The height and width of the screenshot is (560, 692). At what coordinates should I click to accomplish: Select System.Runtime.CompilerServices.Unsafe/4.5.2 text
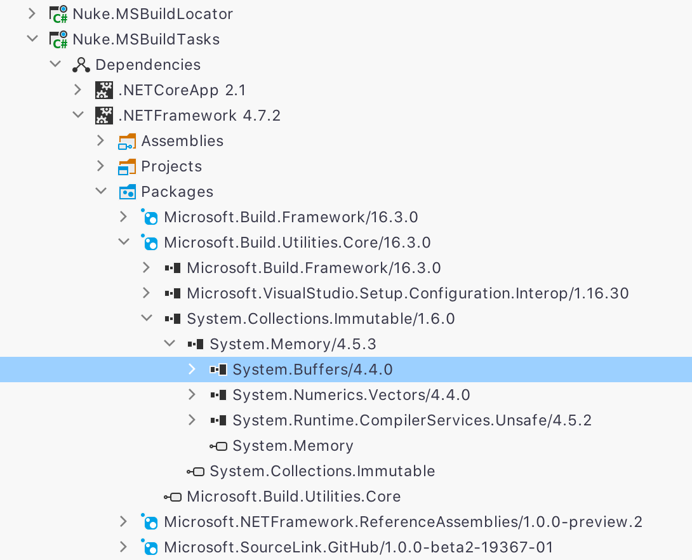[x=412, y=420]
